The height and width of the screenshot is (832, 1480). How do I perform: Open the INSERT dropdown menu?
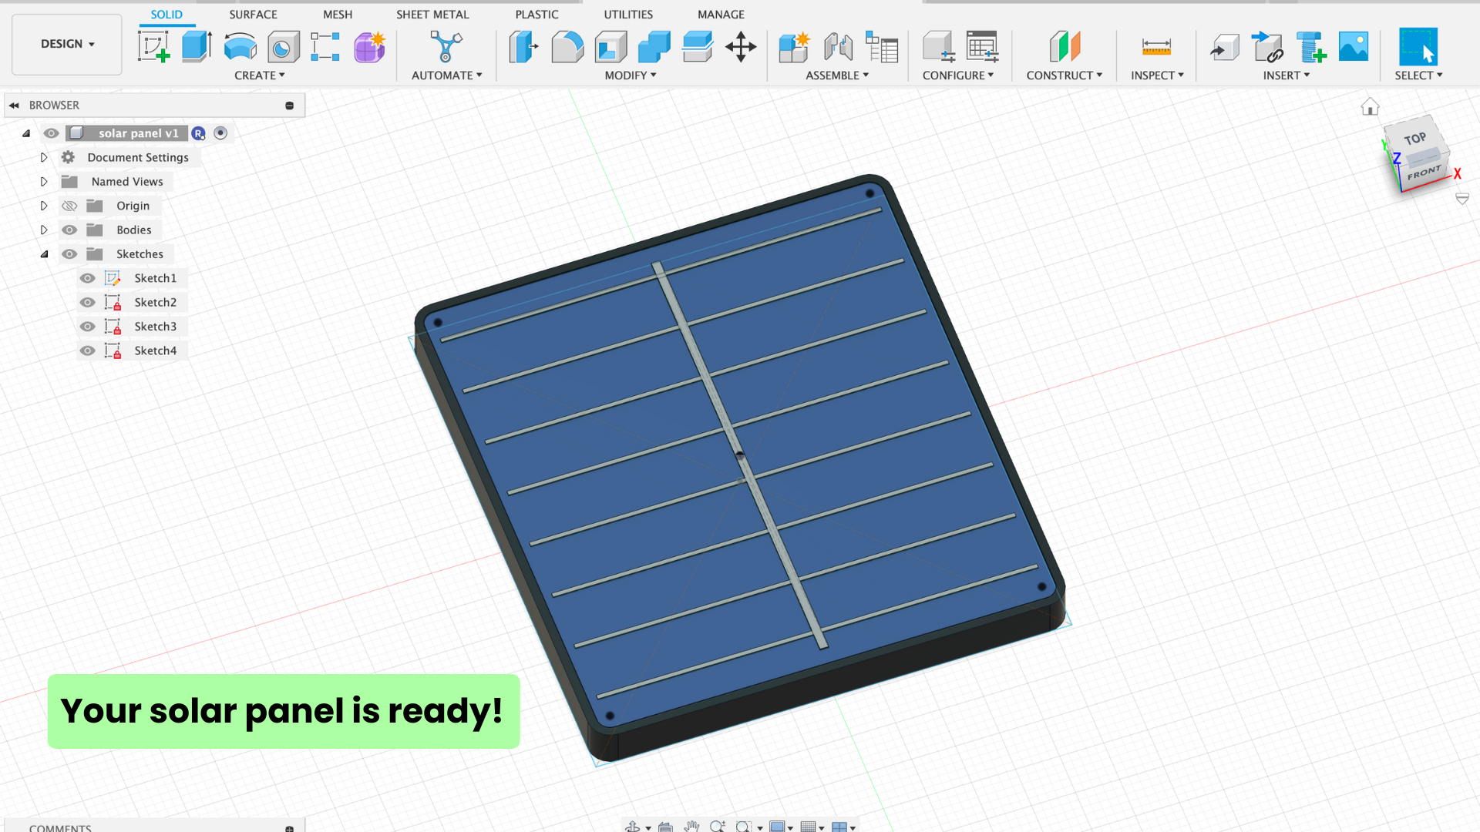pyautogui.click(x=1287, y=75)
